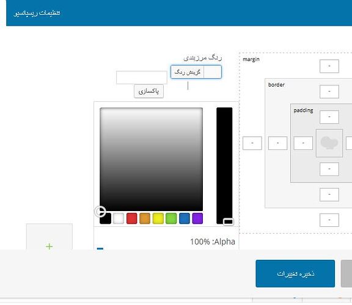This screenshot has width=352, height=305.
Task: Click the clear color (پاکسازی) button
Action: pos(148,91)
